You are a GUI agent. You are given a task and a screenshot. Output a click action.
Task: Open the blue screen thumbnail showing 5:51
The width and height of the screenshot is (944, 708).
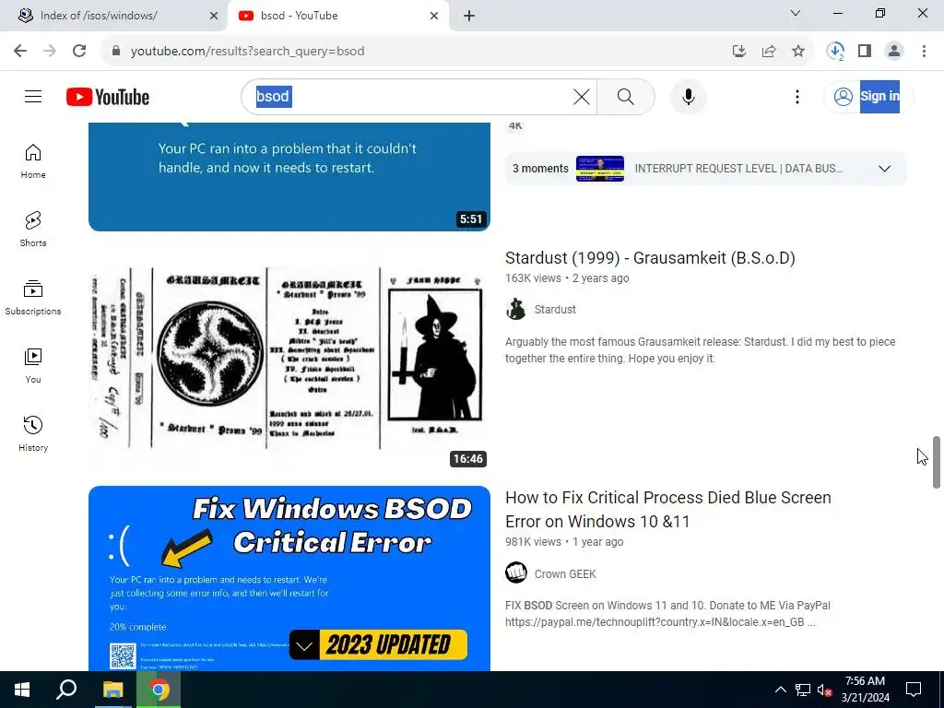(x=289, y=176)
